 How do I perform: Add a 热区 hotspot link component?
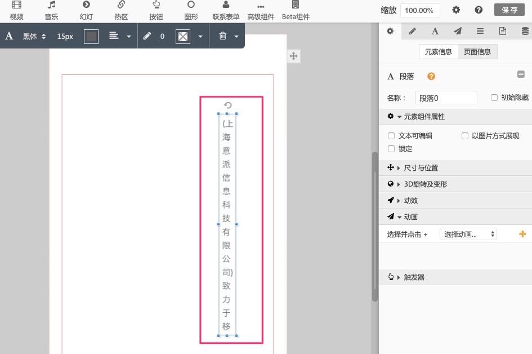[121, 10]
